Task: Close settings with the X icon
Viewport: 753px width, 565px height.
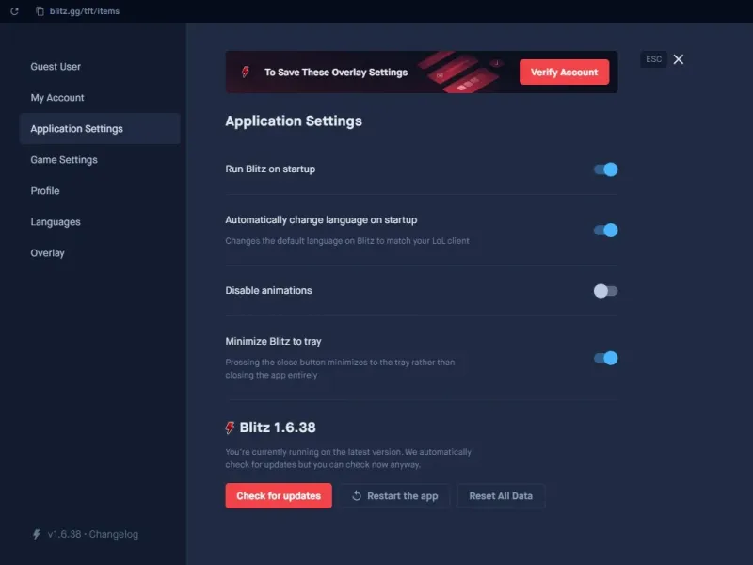Action: (678, 59)
